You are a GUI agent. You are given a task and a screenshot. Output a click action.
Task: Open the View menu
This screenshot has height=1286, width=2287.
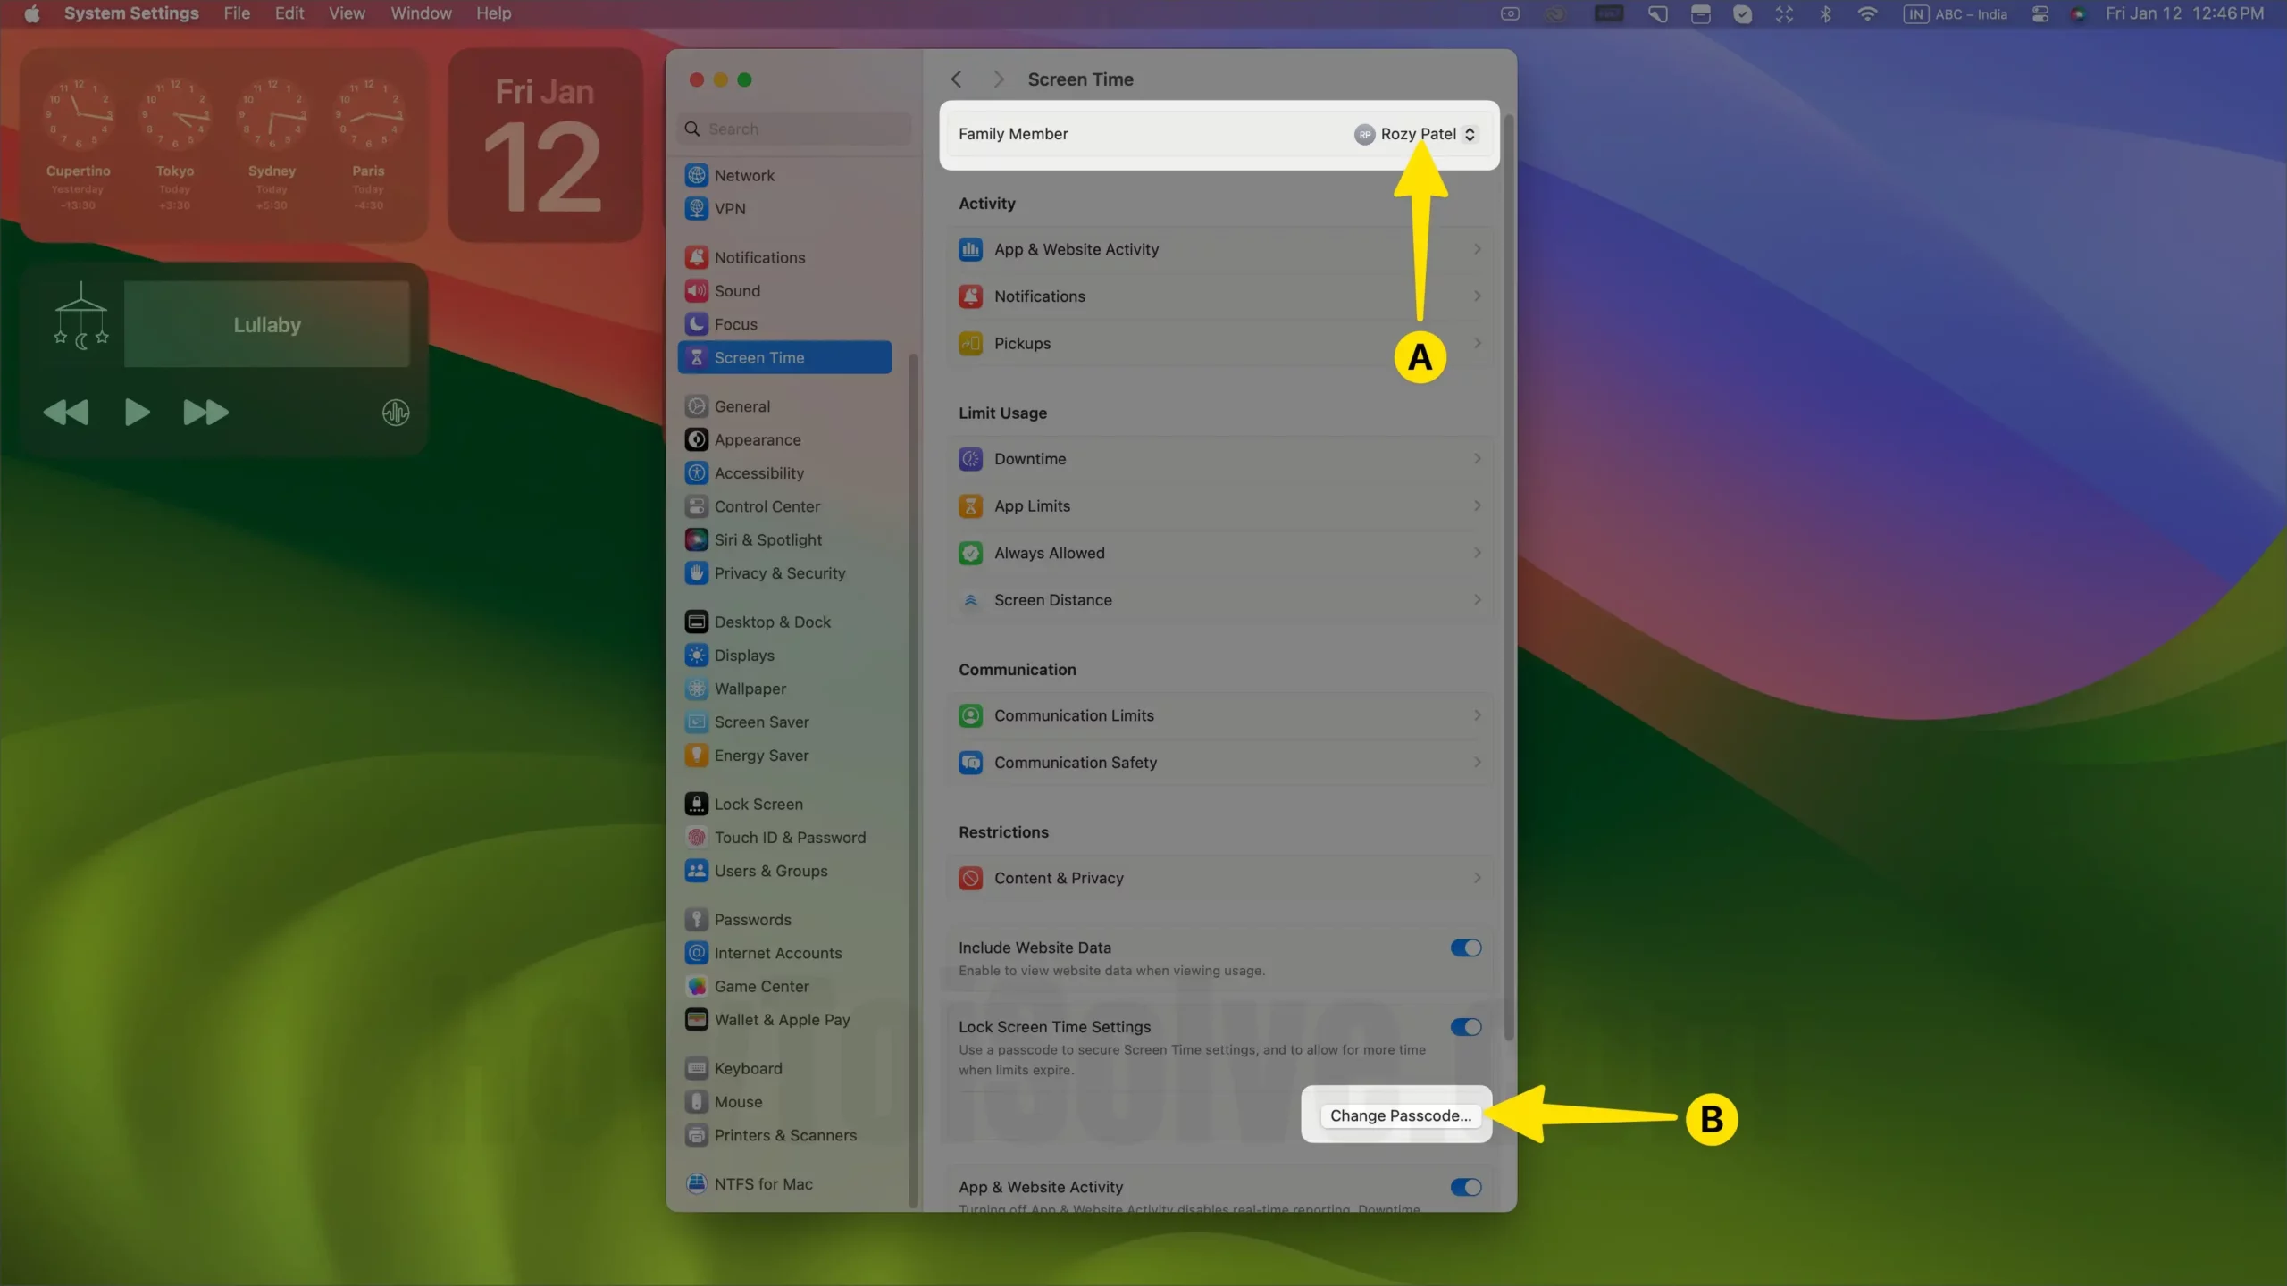pos(346,13)
